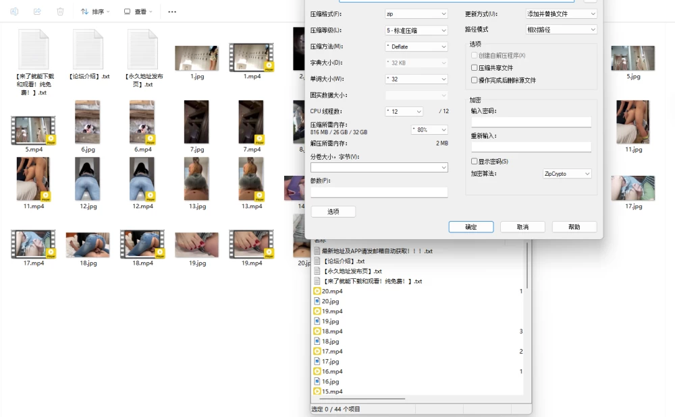Select the 5.jpg thumbnail at right side
The height and width of the screenshot is (417, 675).
coord(633,58)
